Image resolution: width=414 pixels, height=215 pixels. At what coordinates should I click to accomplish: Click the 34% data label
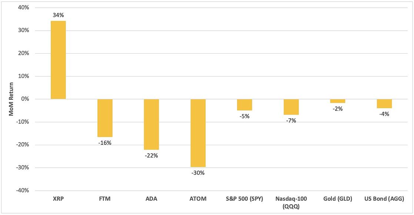click(58, 15)
